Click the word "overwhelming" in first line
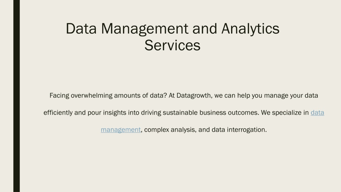This screenshot has width=341, height=192. click(92, 96)
